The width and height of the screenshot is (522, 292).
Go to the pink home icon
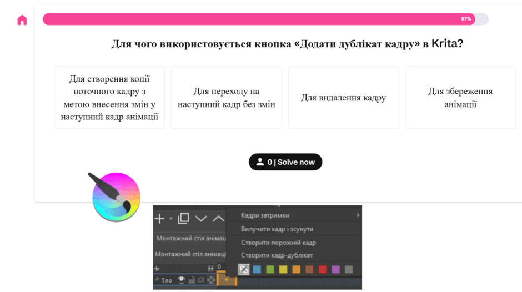[22, 20]
